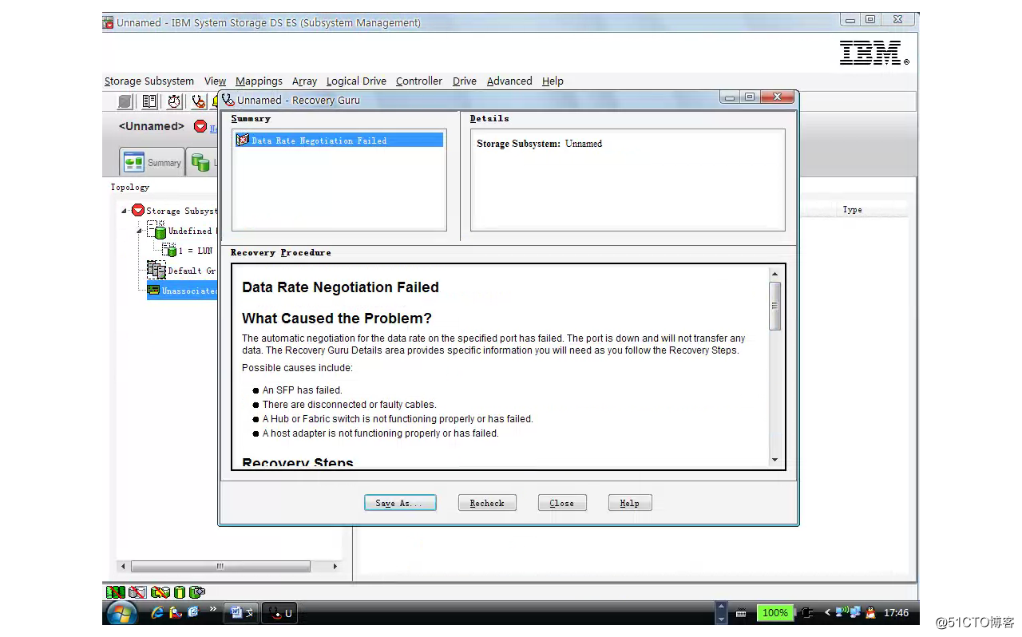Open the Array menu
1022x637 pixels.
304,81
